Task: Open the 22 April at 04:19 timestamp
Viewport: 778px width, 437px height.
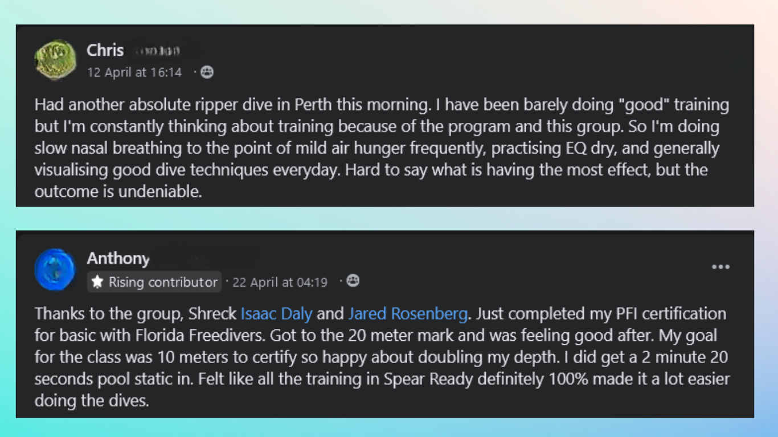Action: [x=280, y=282]
